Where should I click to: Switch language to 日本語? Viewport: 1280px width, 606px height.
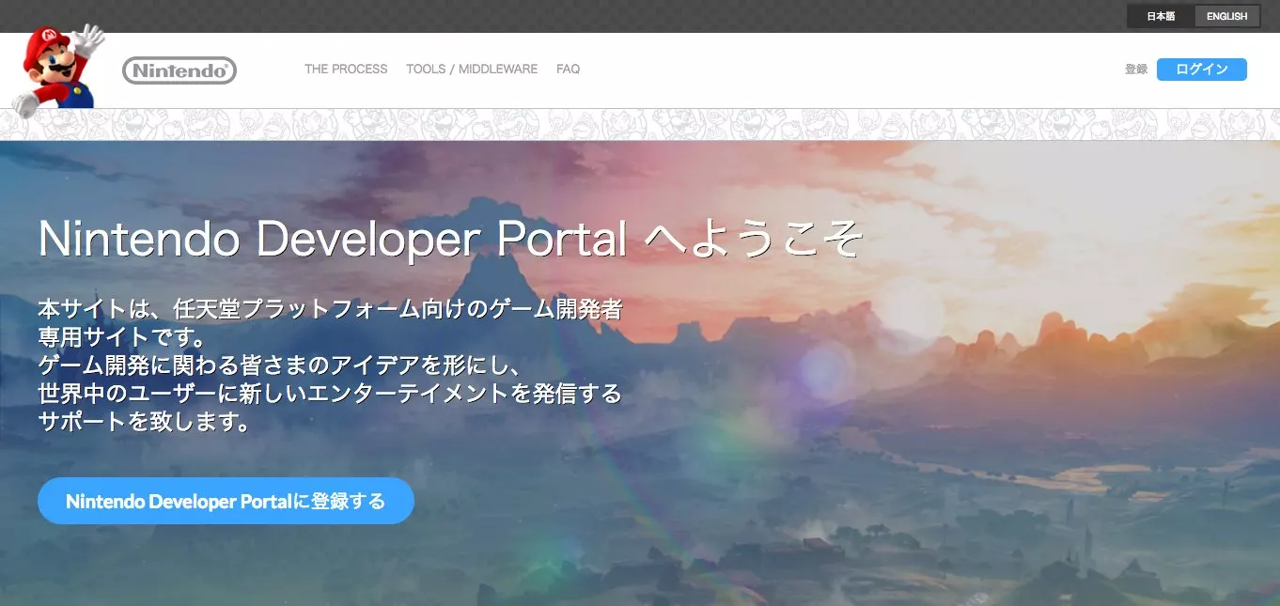tap(1161, 16)
